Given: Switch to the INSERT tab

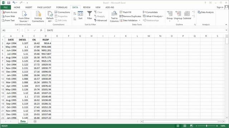Looking at the screenshot, I should click(29, 7).
